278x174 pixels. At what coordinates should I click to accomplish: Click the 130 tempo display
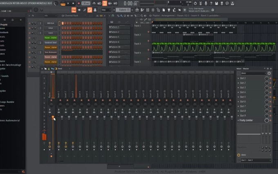click(86, 3)
